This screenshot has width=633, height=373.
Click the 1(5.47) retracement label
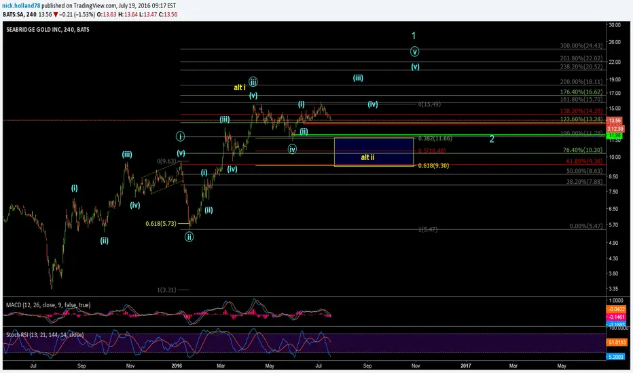coord(427,229)
